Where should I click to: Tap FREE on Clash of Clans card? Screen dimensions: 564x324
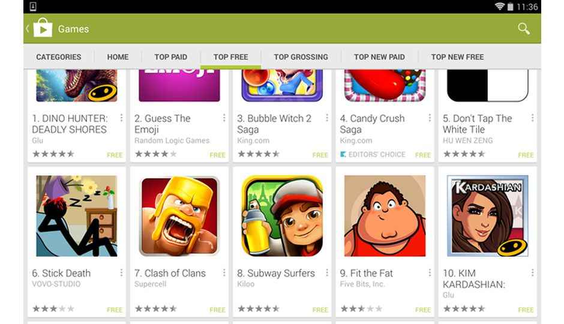point(217,310)
